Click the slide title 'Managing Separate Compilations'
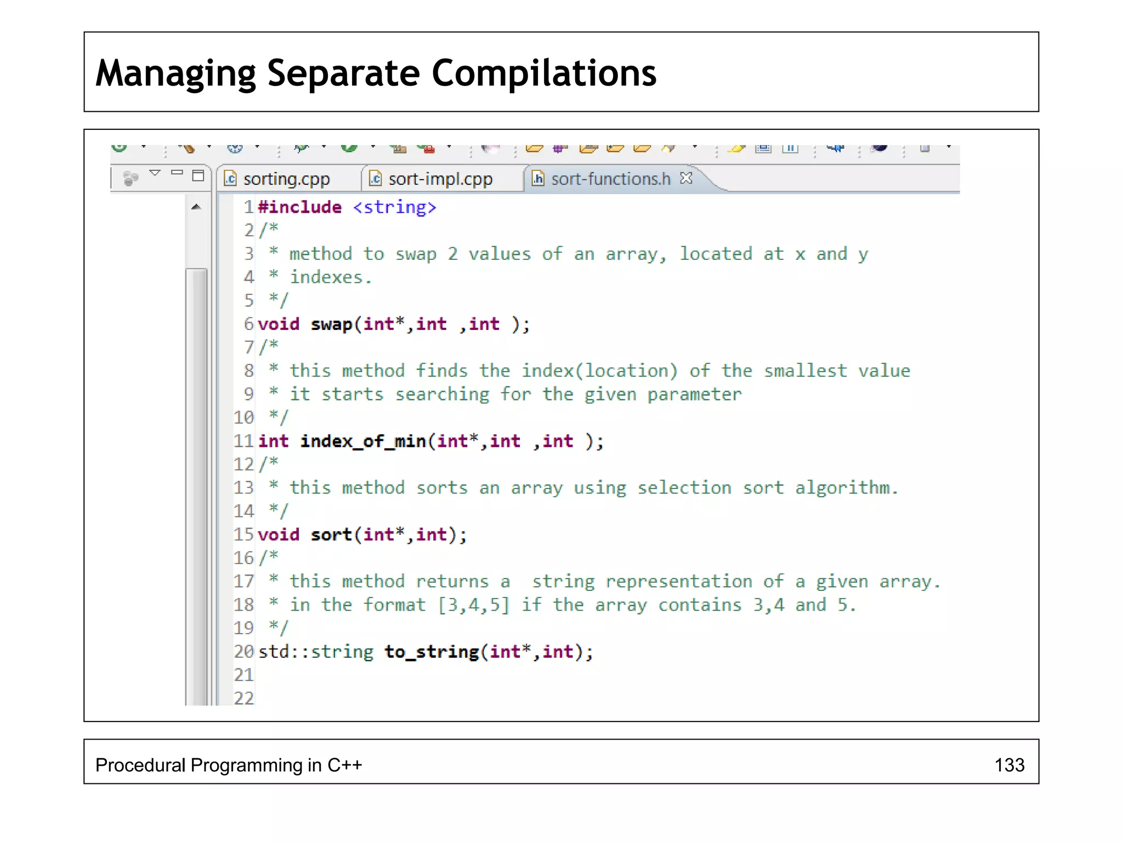This screenshot has width=1123, height=842. point(376,73)
